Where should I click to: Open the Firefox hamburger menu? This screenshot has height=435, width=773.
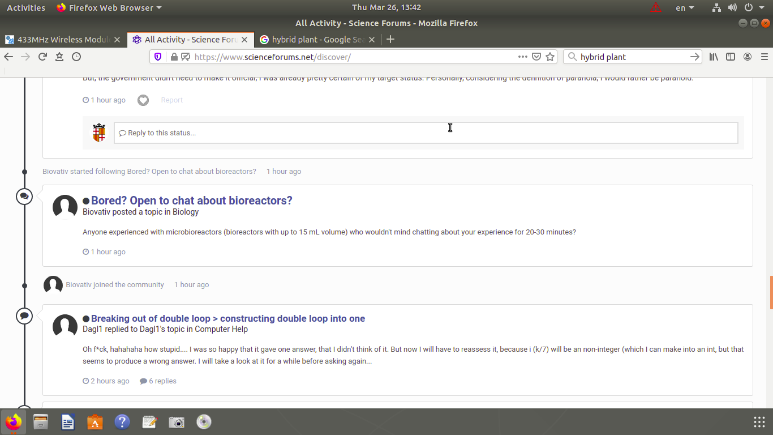(765, 57)
